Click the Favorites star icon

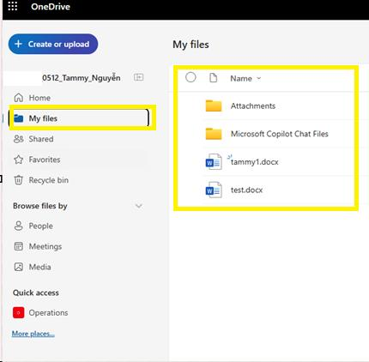(x=19, y=160)
